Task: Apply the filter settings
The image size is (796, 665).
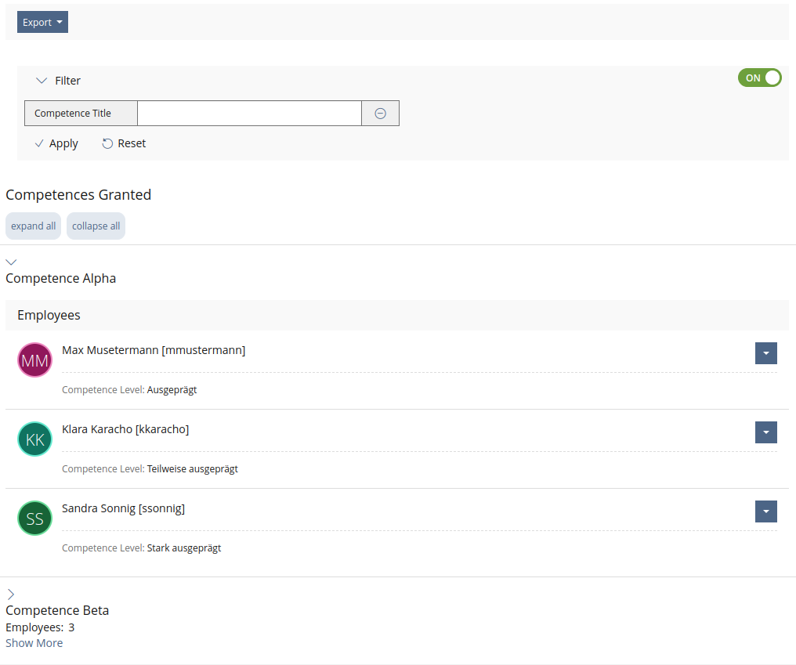Action: (56, 143)
